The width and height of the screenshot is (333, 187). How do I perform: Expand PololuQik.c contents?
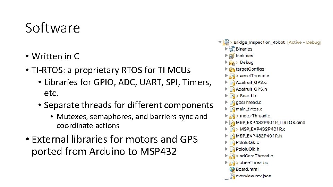tap(226, 142)
